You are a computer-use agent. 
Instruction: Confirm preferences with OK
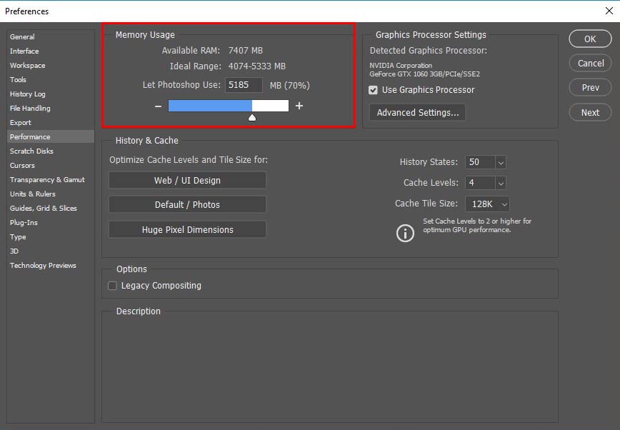click(590, 39)
